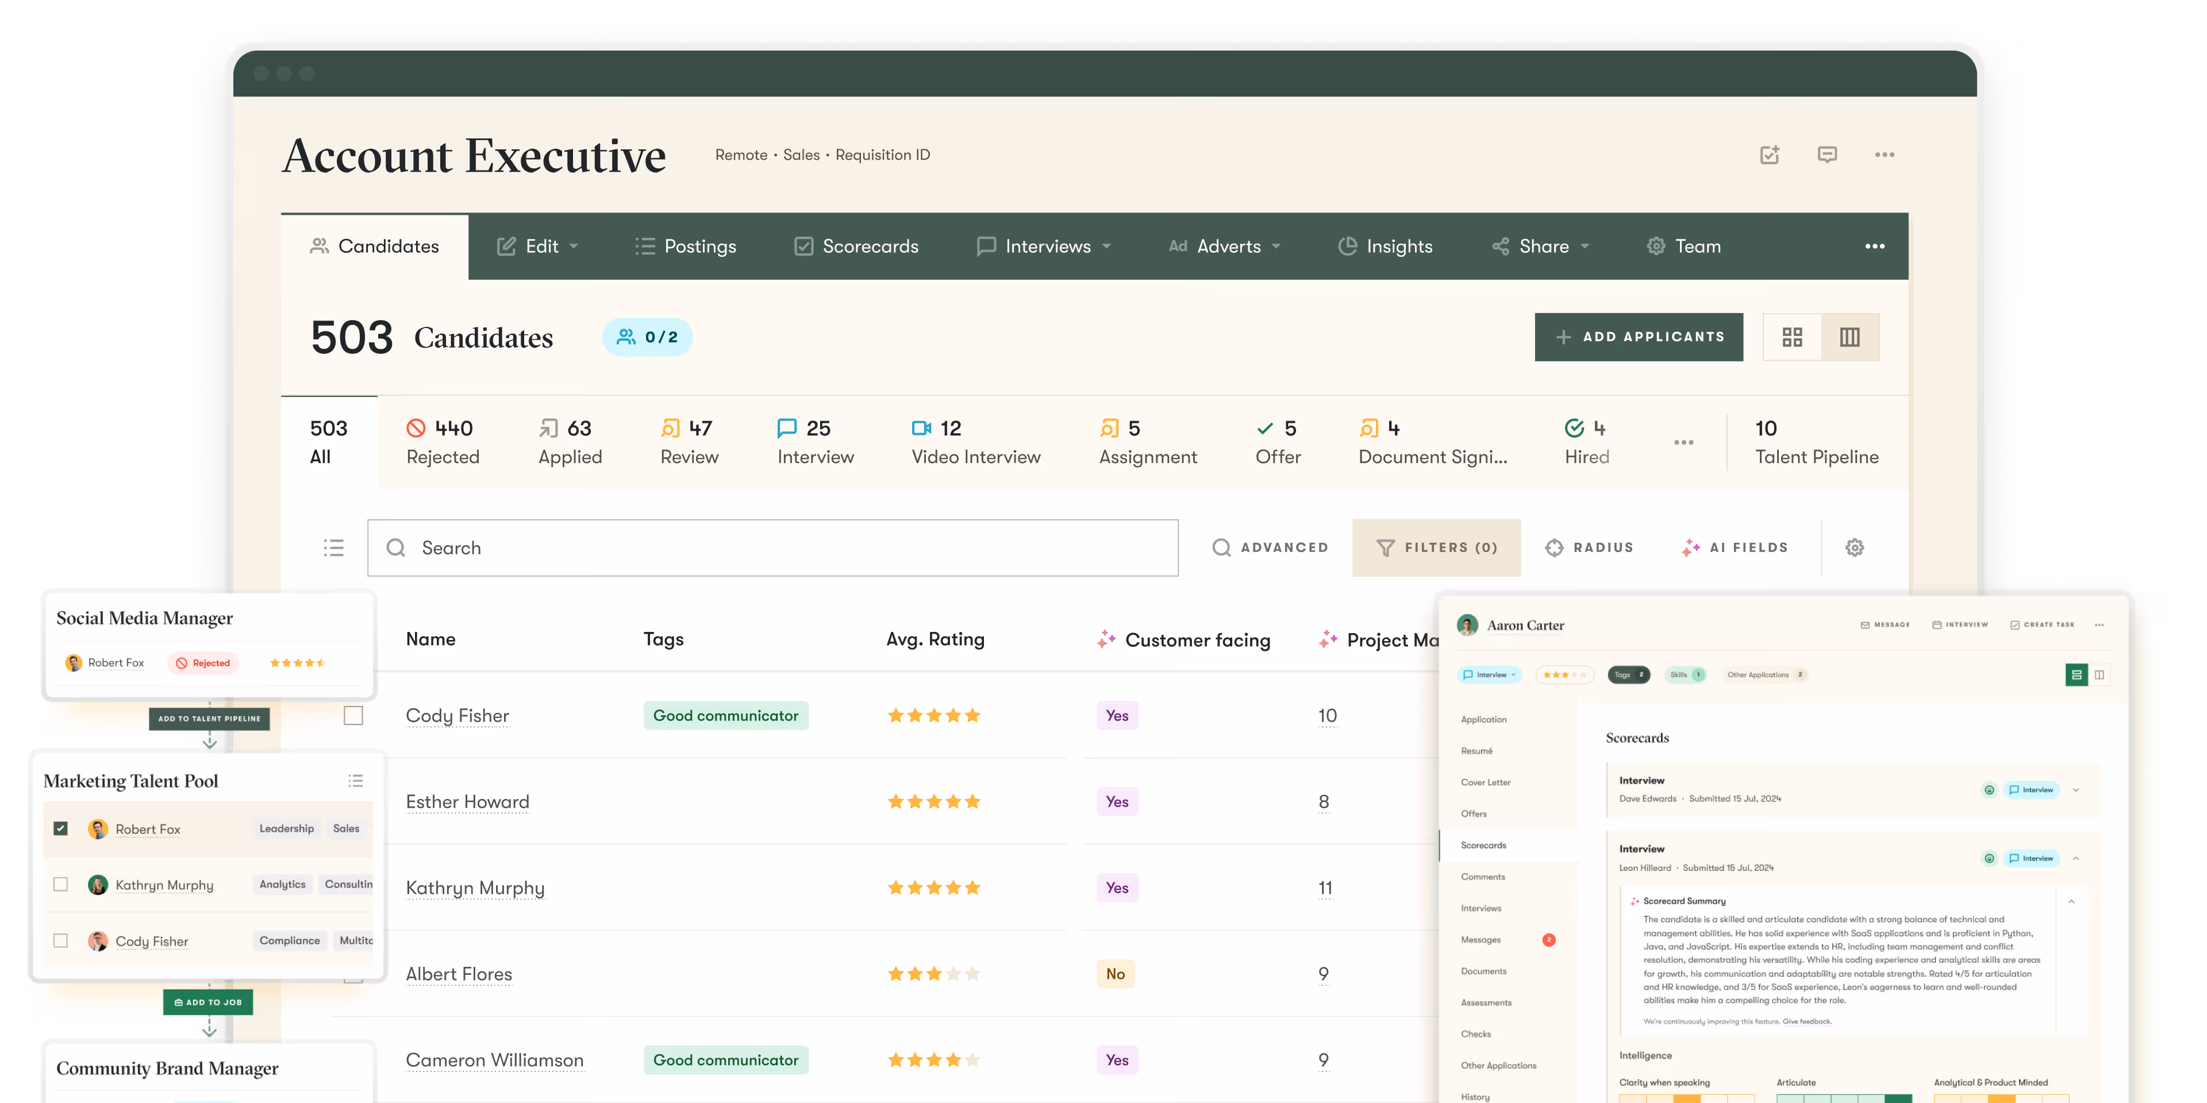Check Kathryn Murphy in Marketing Talent Pool
2207x1103 pixels.
[60, 884]
